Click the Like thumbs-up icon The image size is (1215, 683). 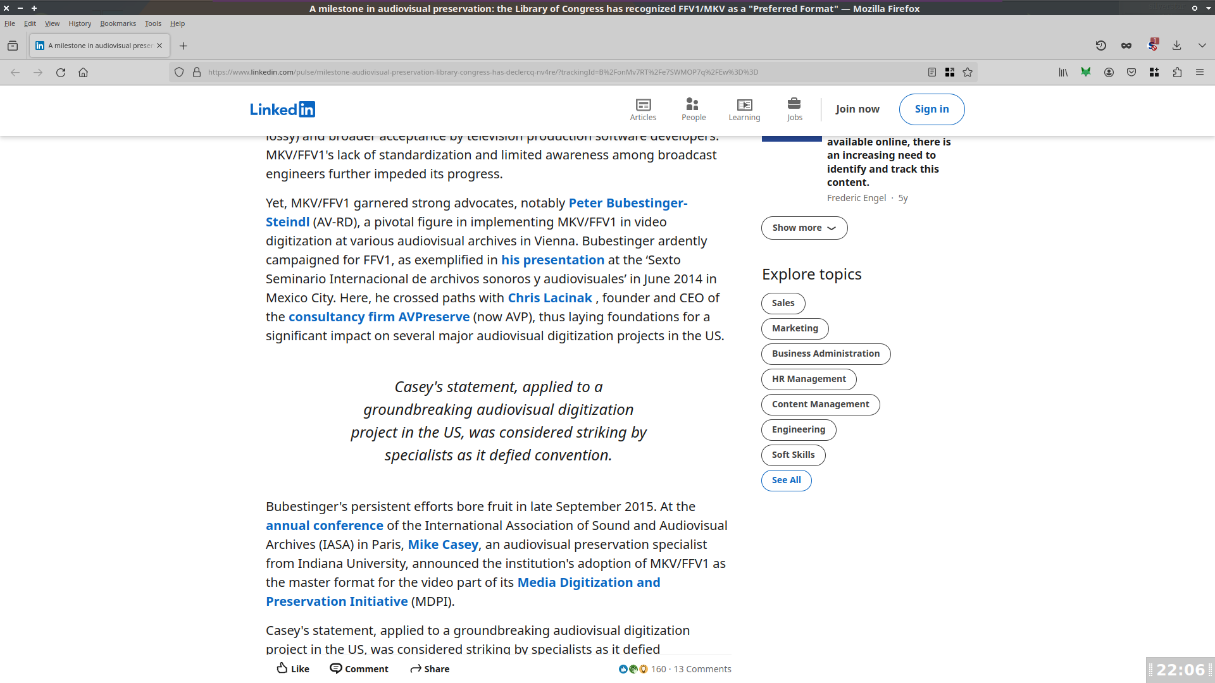point(282,668)
